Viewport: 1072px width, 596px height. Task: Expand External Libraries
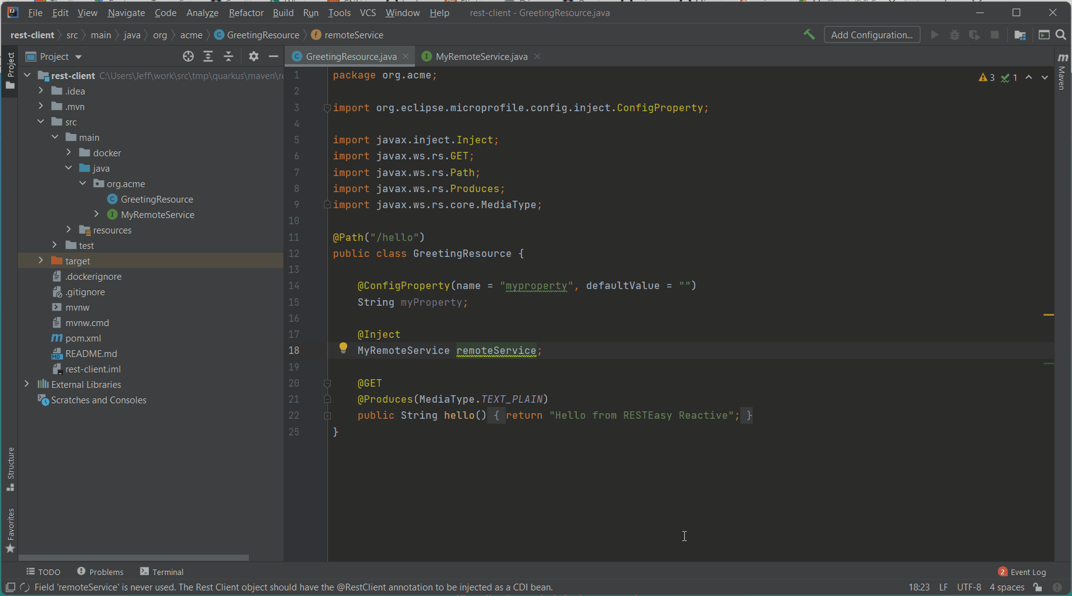pos(27,384)
